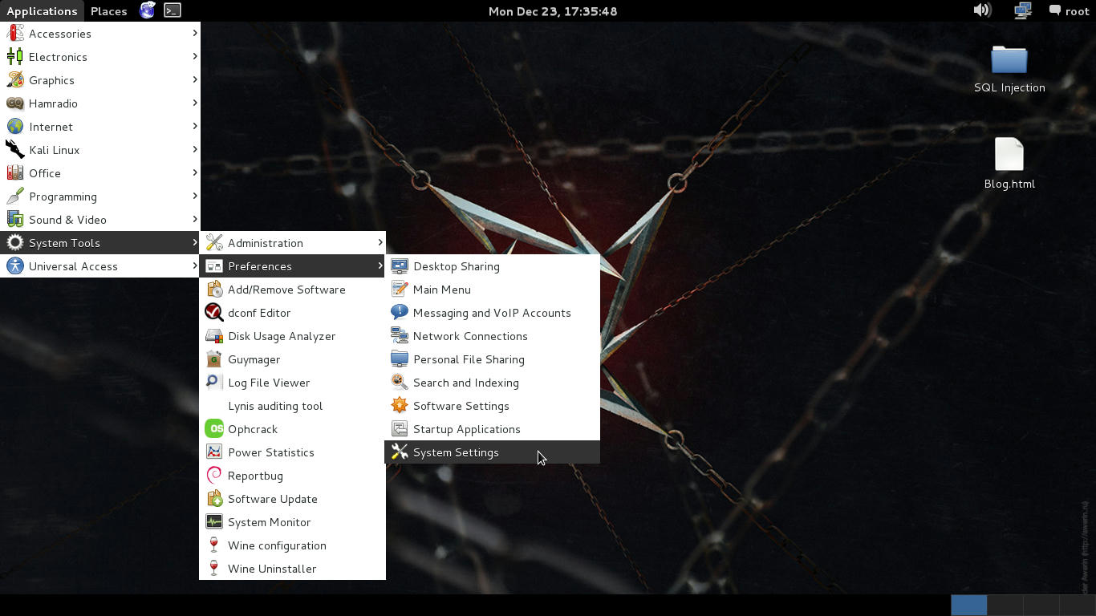Click the Disk Usage Analyzer icon
The height and width of the screenshot is (616, 1096).
(x=214, y=336)
